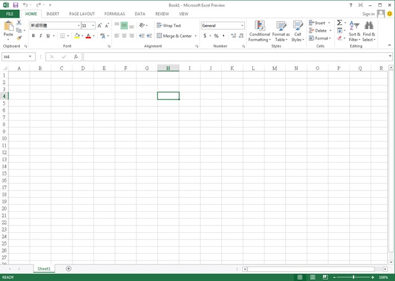Click the Insert Function fx icon
The width and height of the screenshot is (395, 281).
(76, 57)
